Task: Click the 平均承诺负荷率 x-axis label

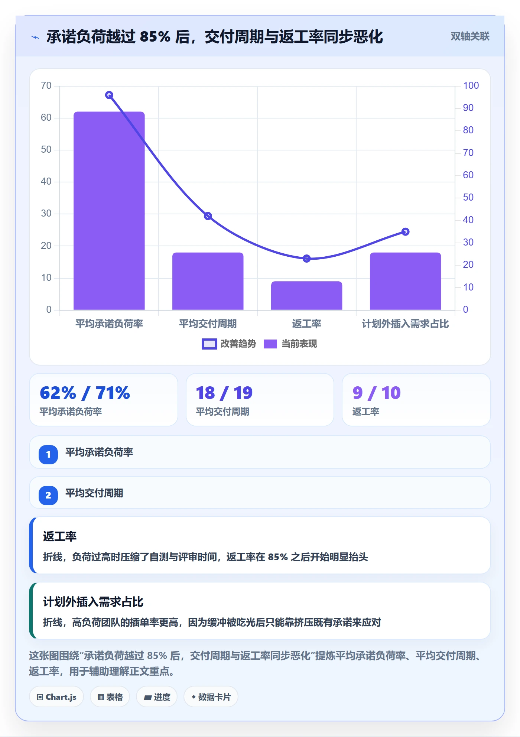Action: pyautogui.click(x=109, y=324)
